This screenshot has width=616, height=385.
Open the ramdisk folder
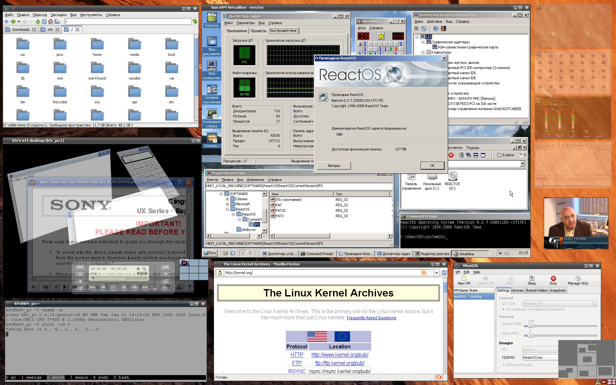[134, 71]
